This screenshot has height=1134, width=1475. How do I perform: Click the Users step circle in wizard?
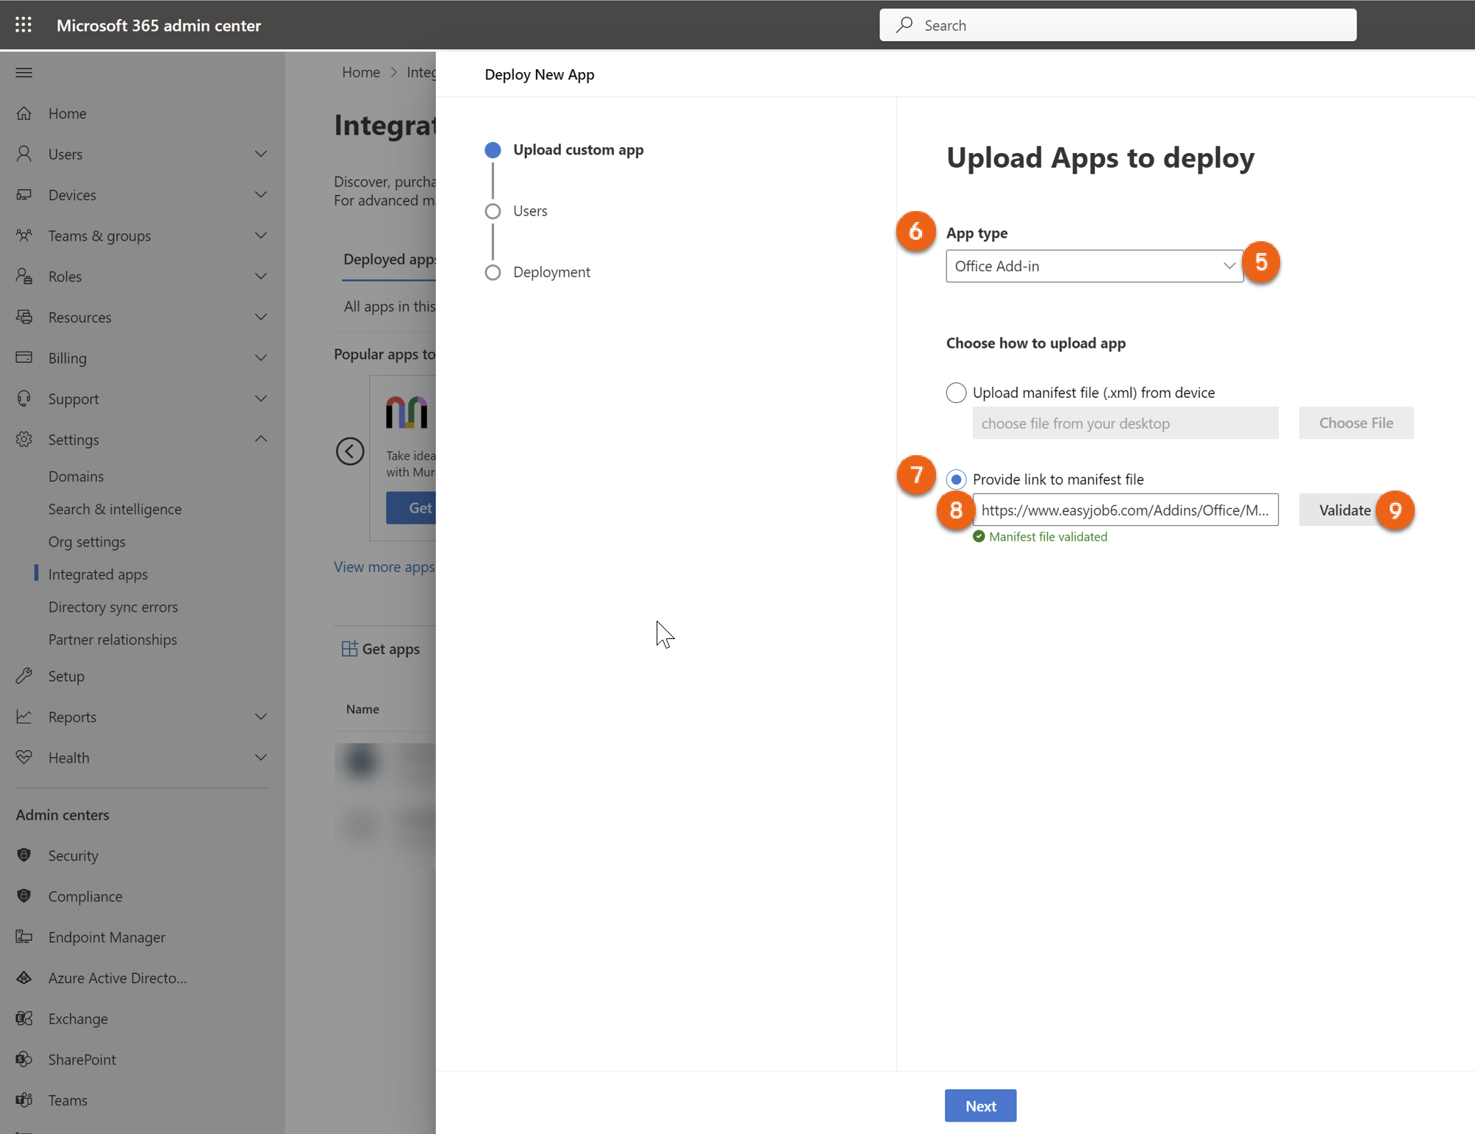[x=493, y=211]
